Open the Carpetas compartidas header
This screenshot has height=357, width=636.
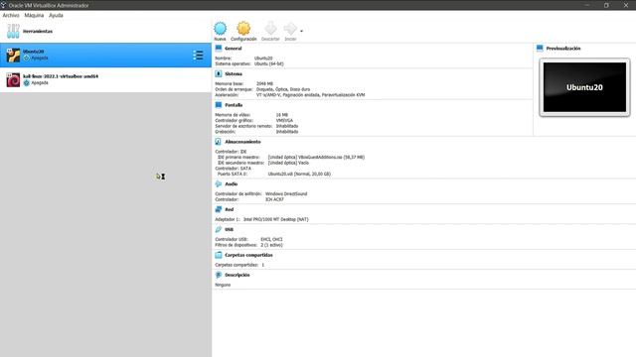[248, 255]
